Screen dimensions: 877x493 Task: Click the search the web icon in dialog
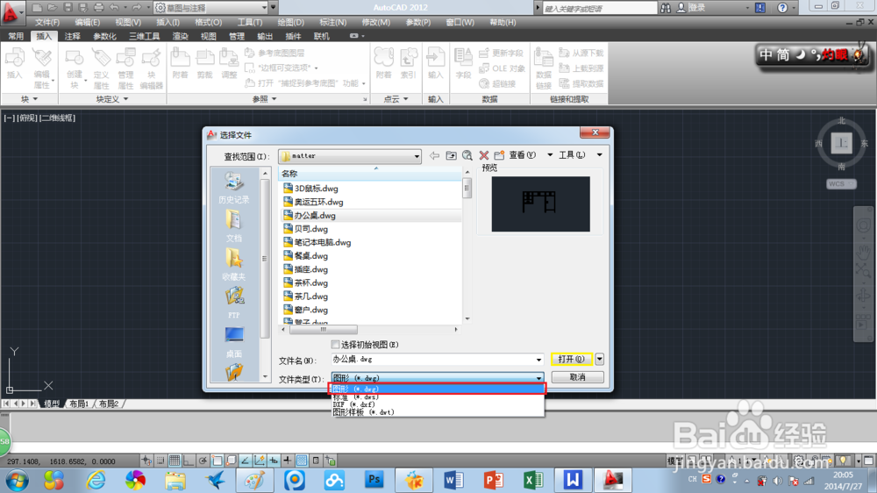point(467,155)
